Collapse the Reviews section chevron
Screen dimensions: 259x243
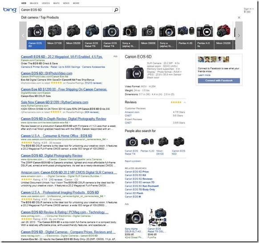pos(185,102)
